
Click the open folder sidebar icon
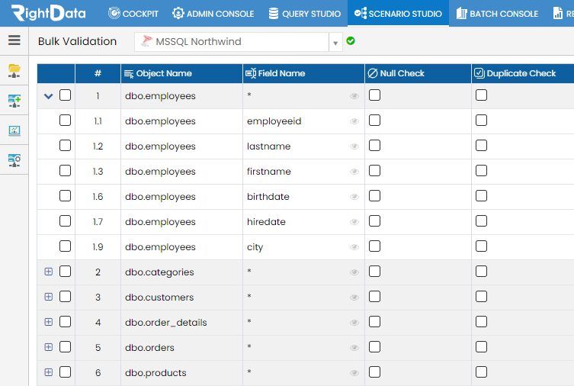click(x=14, y=70)
